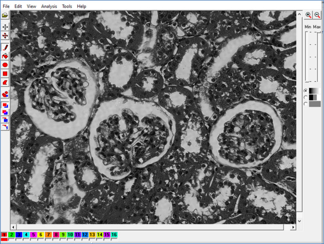This screenshot has height=244, width=324.
Task: Click the horizontal scrollbar thumb
Action: tap(150, 227)
